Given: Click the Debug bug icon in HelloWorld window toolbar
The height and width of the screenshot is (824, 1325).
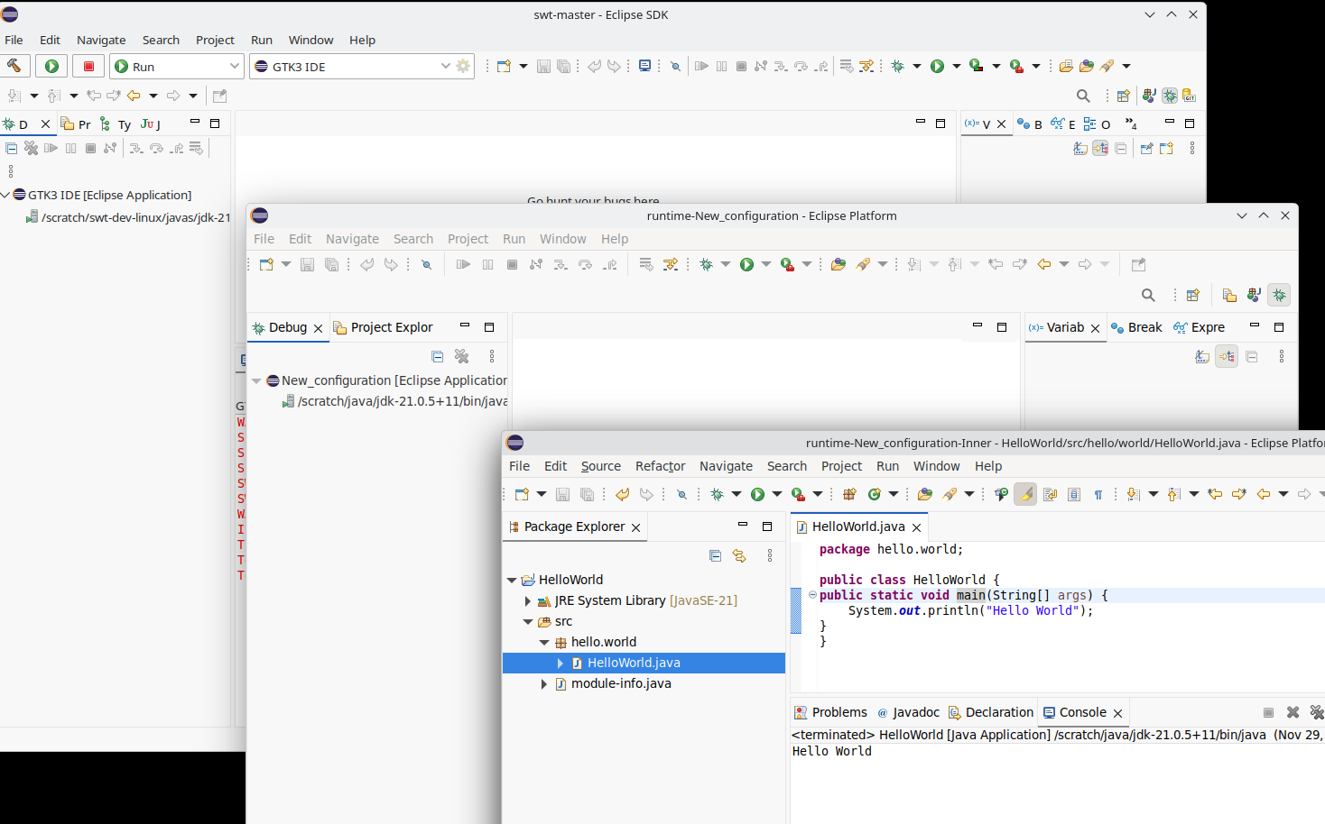Looking at the screenshot, I should pyautogui.click(x=717, y=494).
